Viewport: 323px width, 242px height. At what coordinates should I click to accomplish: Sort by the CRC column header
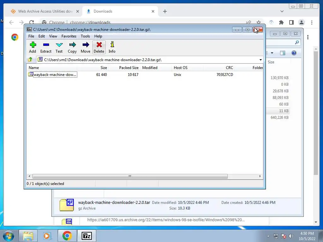point(219,68)
